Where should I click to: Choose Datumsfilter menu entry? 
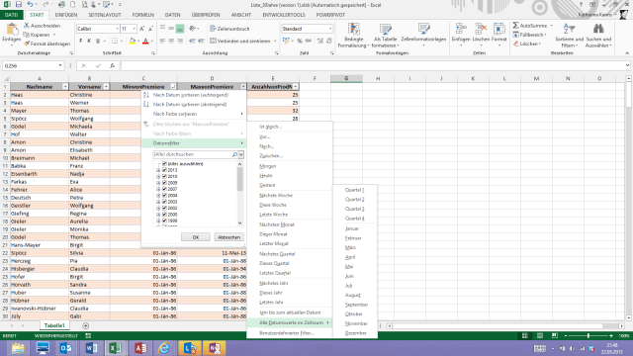[x=194, y=143]
